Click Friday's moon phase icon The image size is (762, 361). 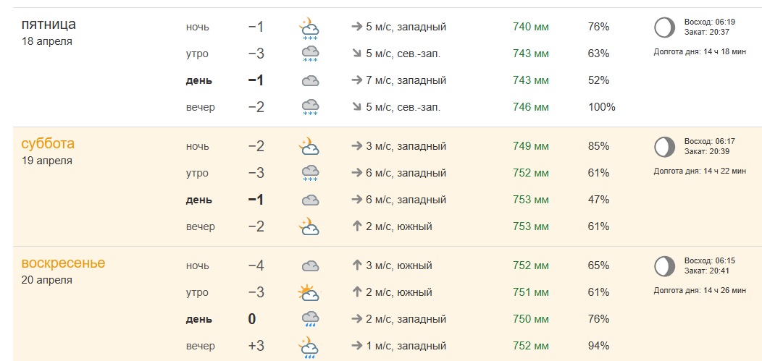pos(664,27)
